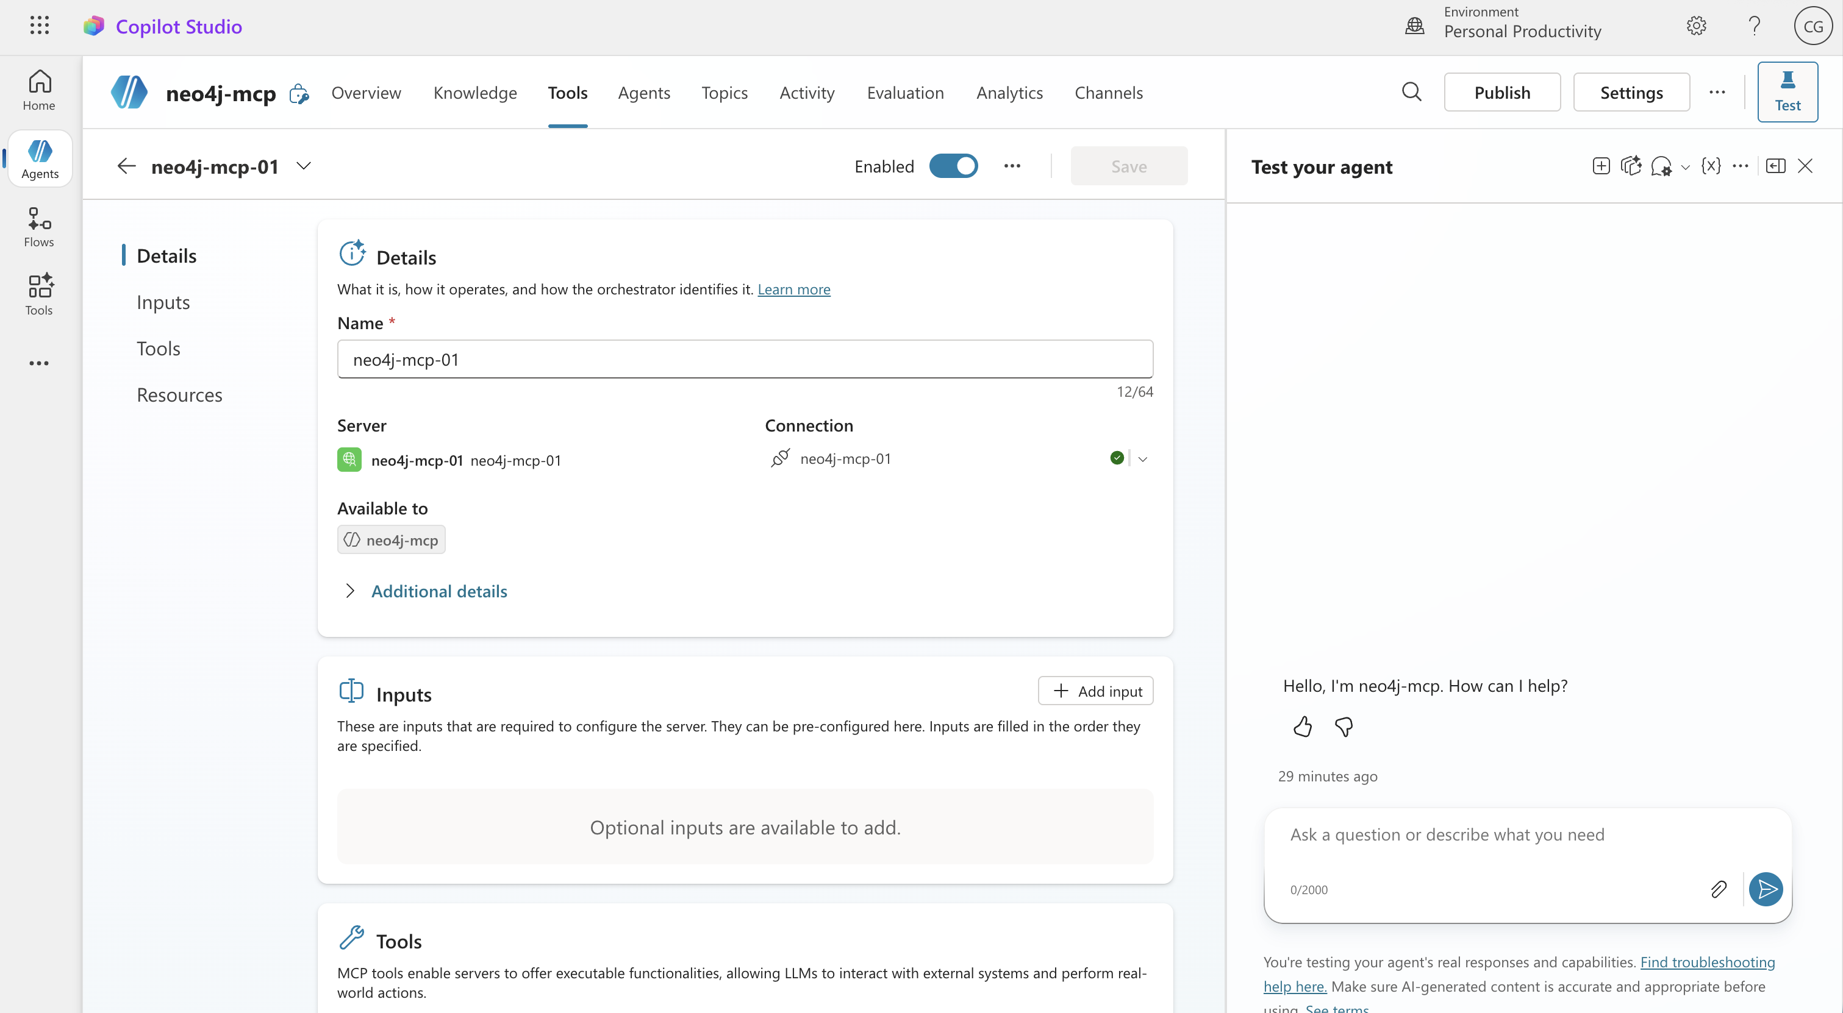Click the Personal Productivity environment name
The image size is (1843, 1013).
(1522, 30)
